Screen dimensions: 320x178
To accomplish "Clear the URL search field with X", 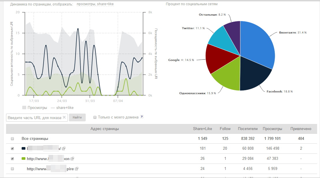I will 64,117.
